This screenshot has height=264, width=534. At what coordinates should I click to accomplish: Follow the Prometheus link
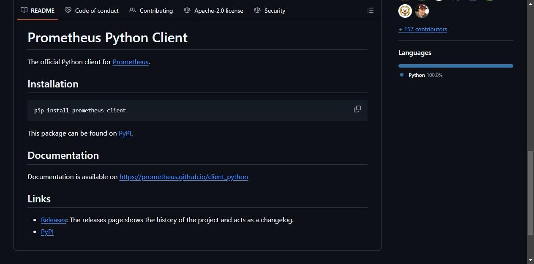[x=131, y=62]
